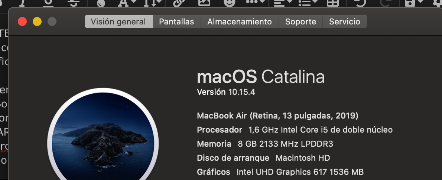Image resolution: width=442 pixels, height=180 pixels.
Task: Open text color drop icon in editor toolbar
Action: coord(101,3)
